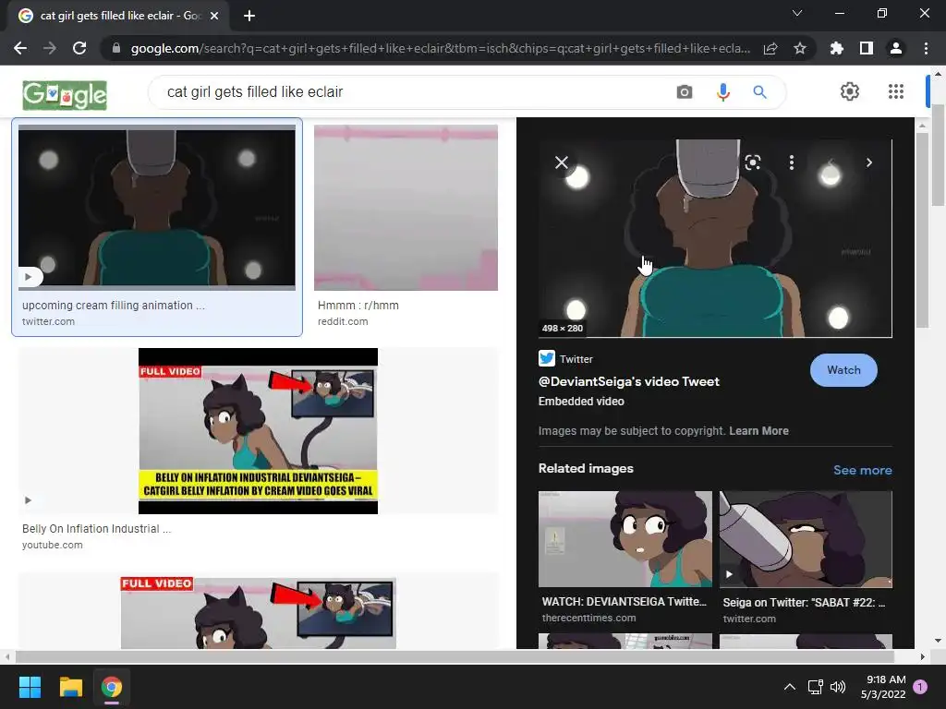The image size is (946, 709).
Task: Share this page from address bar
Action: (x=770, y=48)
